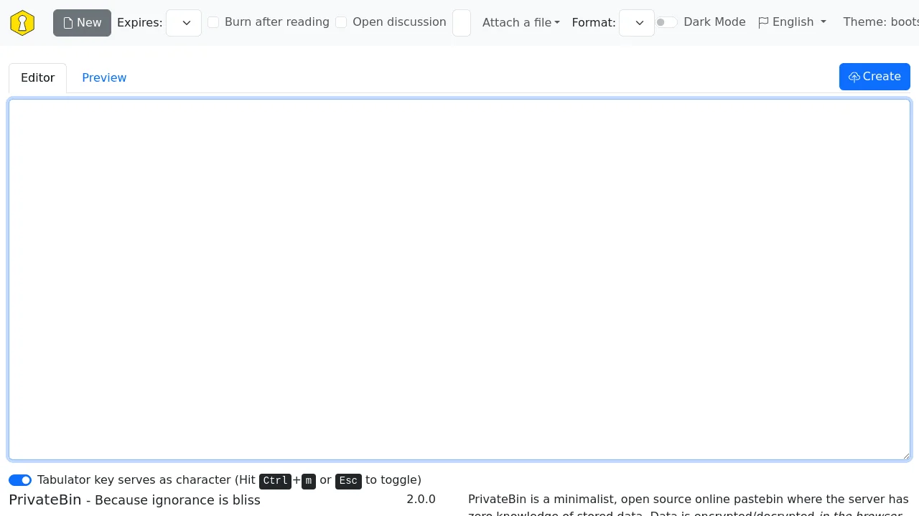The height and width of the screenshot is (516, 919).
Task: Click the password field beside Open discussion
Action: [462, 23]
